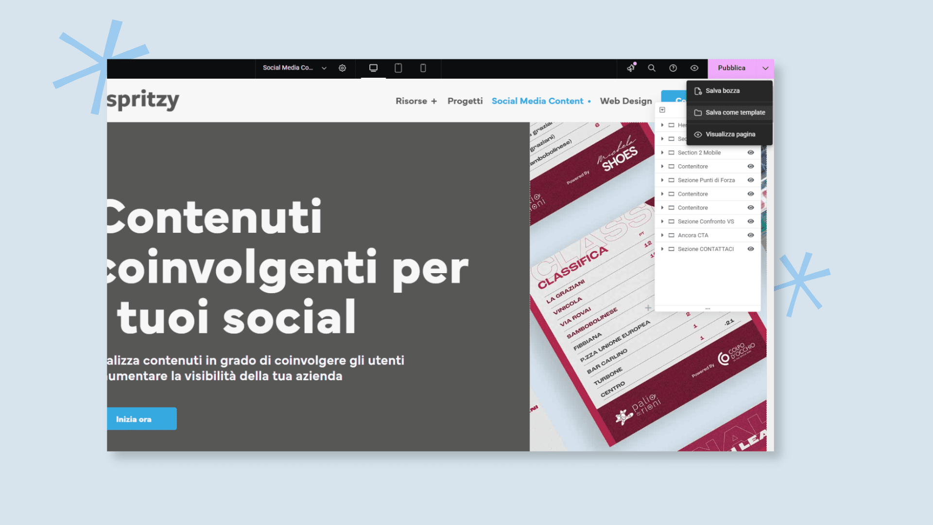This screenshot has height=525, width=933.
Task: Click the Sezione CONTATTACI layer item
Action: [x=705, y=249]
